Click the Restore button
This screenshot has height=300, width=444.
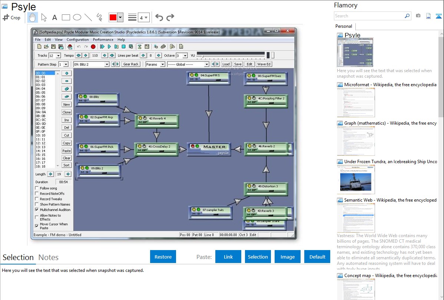(163, 257)
